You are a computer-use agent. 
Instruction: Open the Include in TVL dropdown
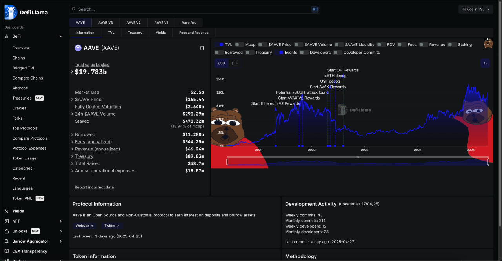(476, 9)
